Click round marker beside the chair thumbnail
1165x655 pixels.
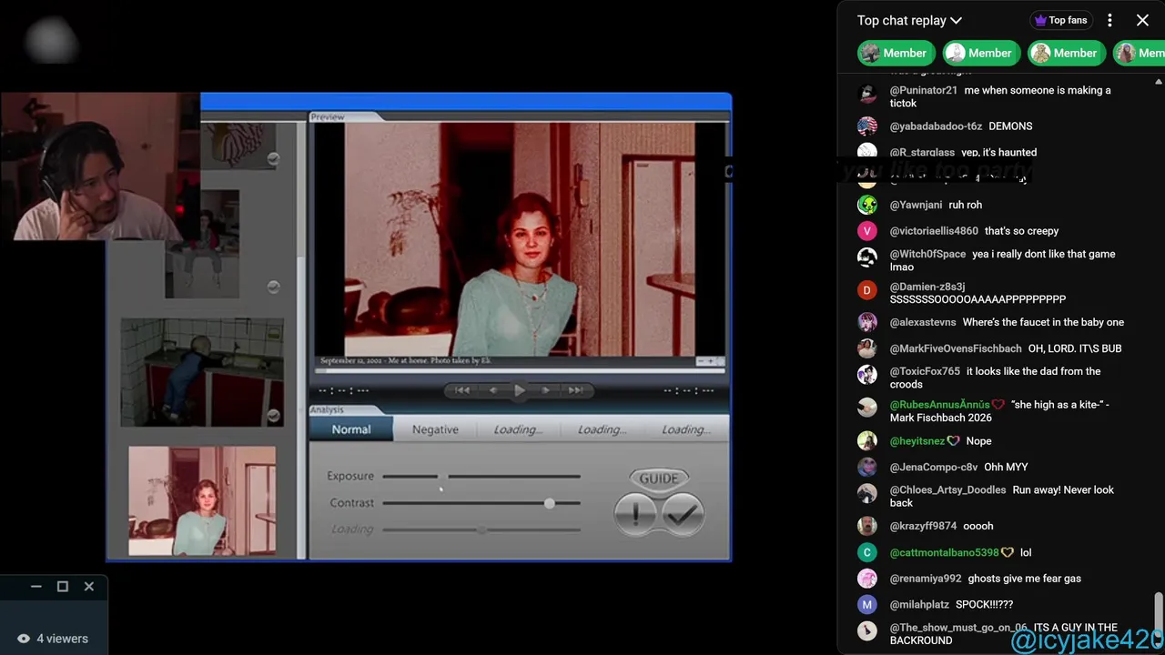pos(273,287)
